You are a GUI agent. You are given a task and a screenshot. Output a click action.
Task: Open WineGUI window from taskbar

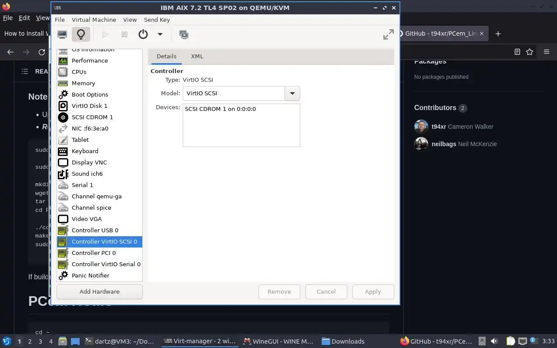(278, 341)
